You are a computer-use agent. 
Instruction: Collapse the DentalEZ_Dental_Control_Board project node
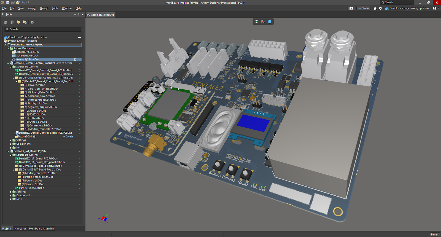coord(8,63)
